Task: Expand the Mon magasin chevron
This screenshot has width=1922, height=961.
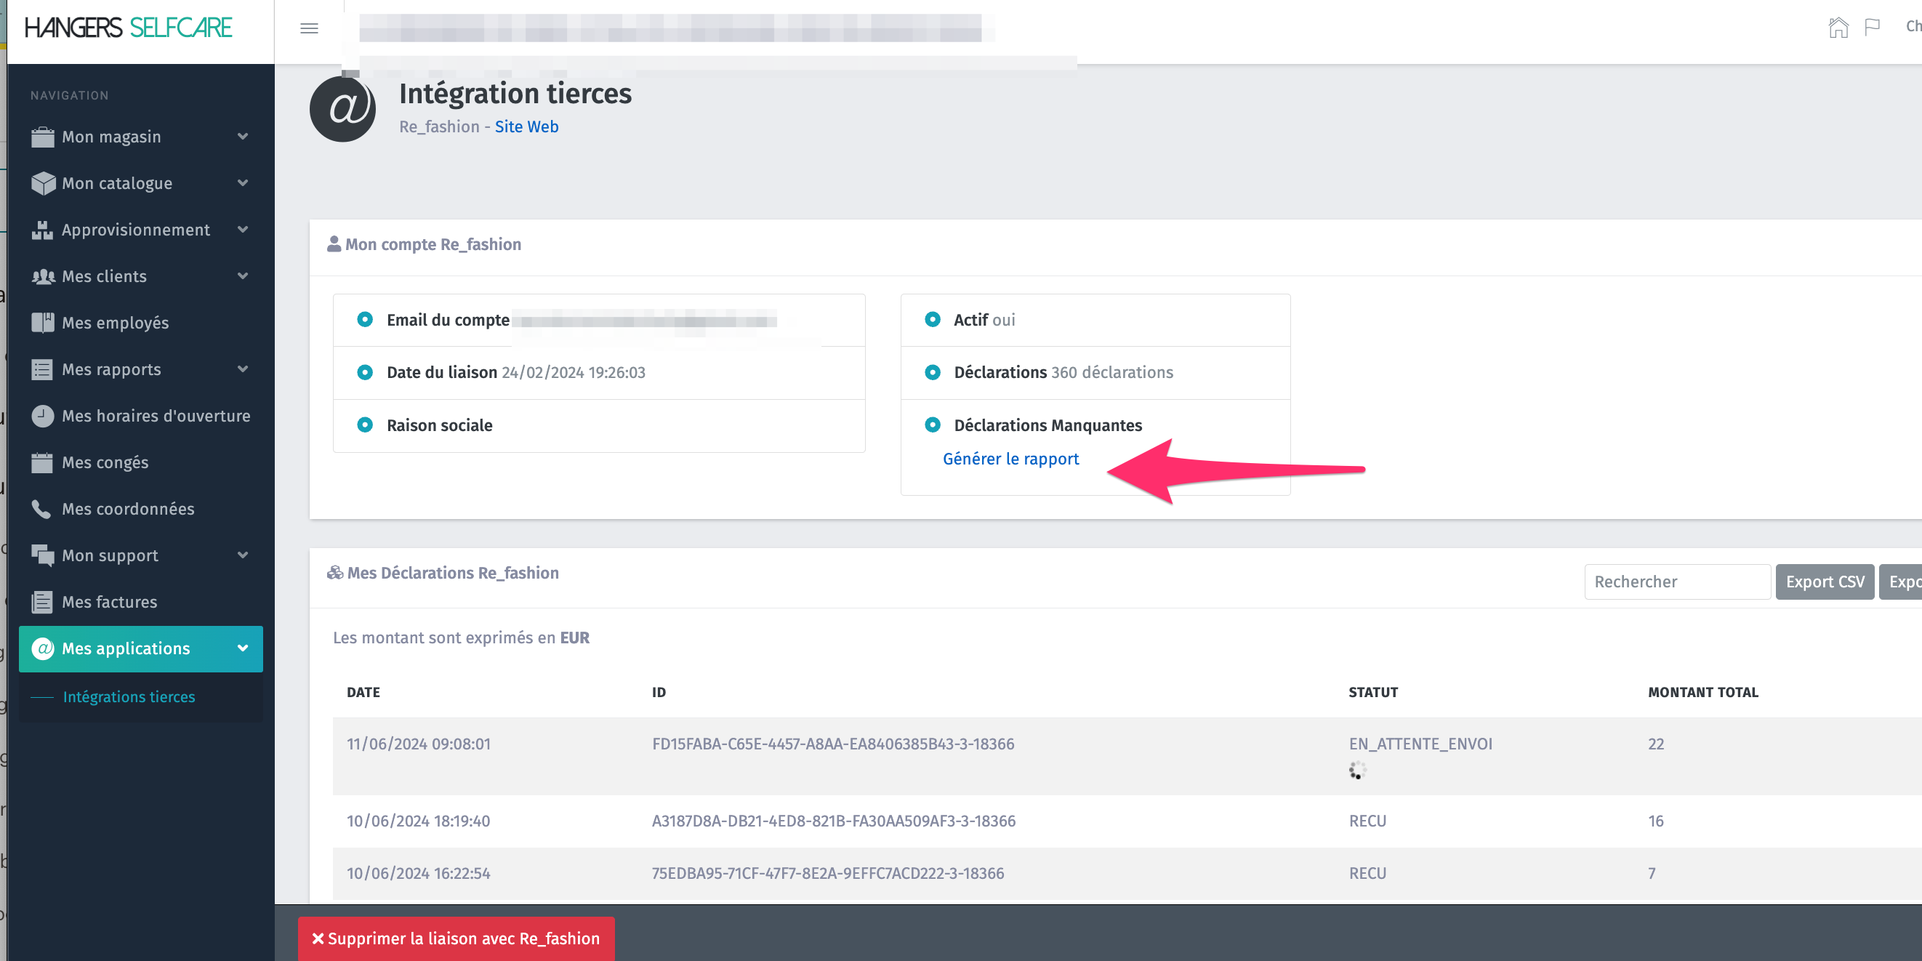Action: pos(244,137)
